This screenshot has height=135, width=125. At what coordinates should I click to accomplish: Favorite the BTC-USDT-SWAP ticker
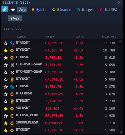(x=6, y=72)
